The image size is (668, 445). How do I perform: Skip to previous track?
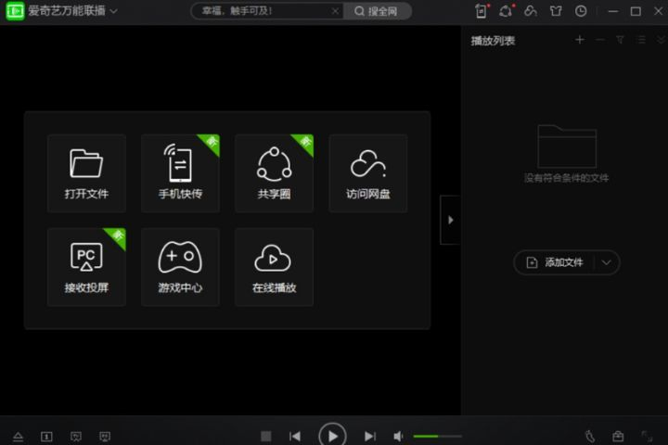click(295, 436)
